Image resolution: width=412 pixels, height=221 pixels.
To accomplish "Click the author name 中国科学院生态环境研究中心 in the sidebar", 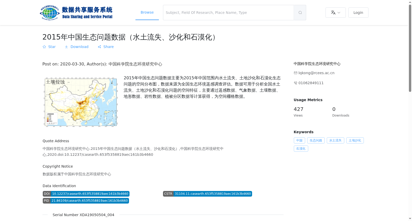I will (317, 64).
